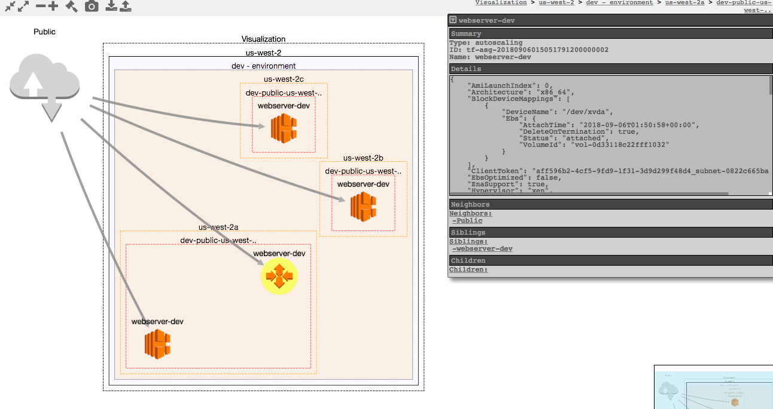This screenshot has width=773, height=409.
Task: Click the dev-public-us-west subnet label in us-west-2a
Action: pyautogui.click(x=218, y=241)
